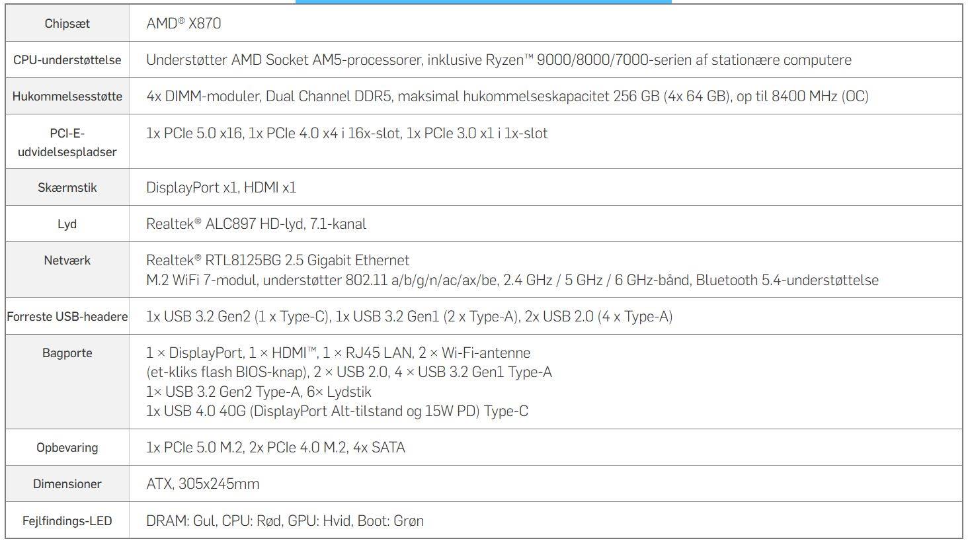Click the Realtek ALC897 audio text

(x=256, y=224)
